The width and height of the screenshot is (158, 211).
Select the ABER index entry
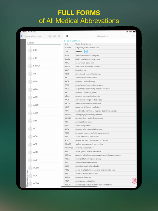[x=36, y=105]
